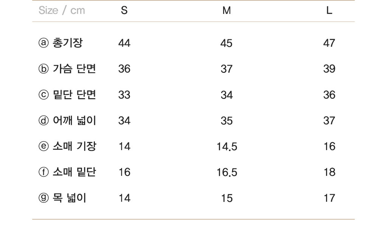Click the 15 neck width value for M
The image size is (387, 245).
pyautogui.click(x=227, y=198)
